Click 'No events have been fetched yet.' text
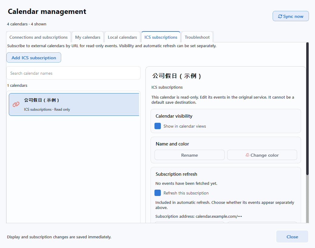The height and width of the screenshot is (248, 315). 187,183
